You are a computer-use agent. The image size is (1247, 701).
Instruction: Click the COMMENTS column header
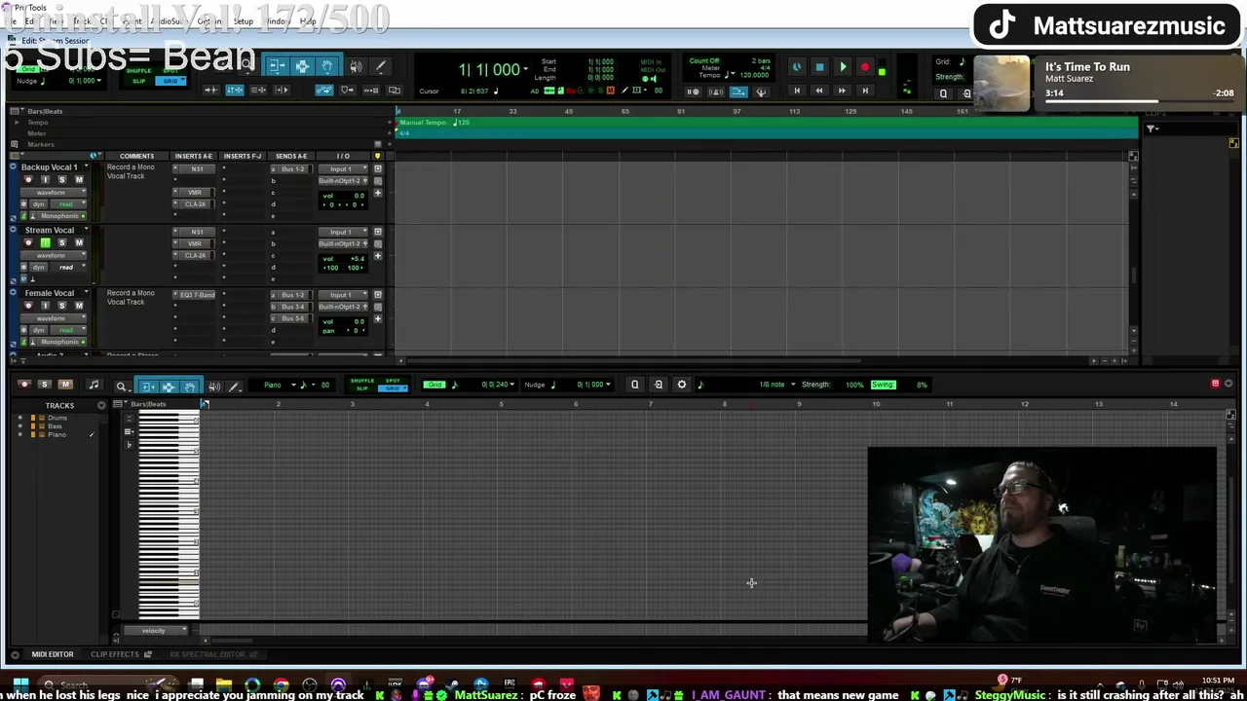pyautogui.click(x=136, y=156)
